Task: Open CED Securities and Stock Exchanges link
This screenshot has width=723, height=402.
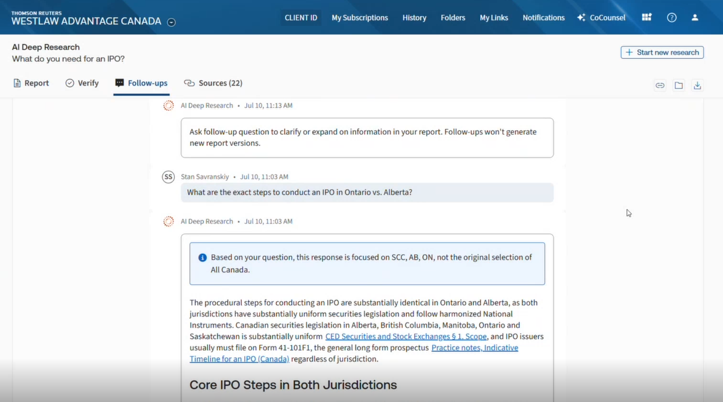Action: tap(406, 337)
